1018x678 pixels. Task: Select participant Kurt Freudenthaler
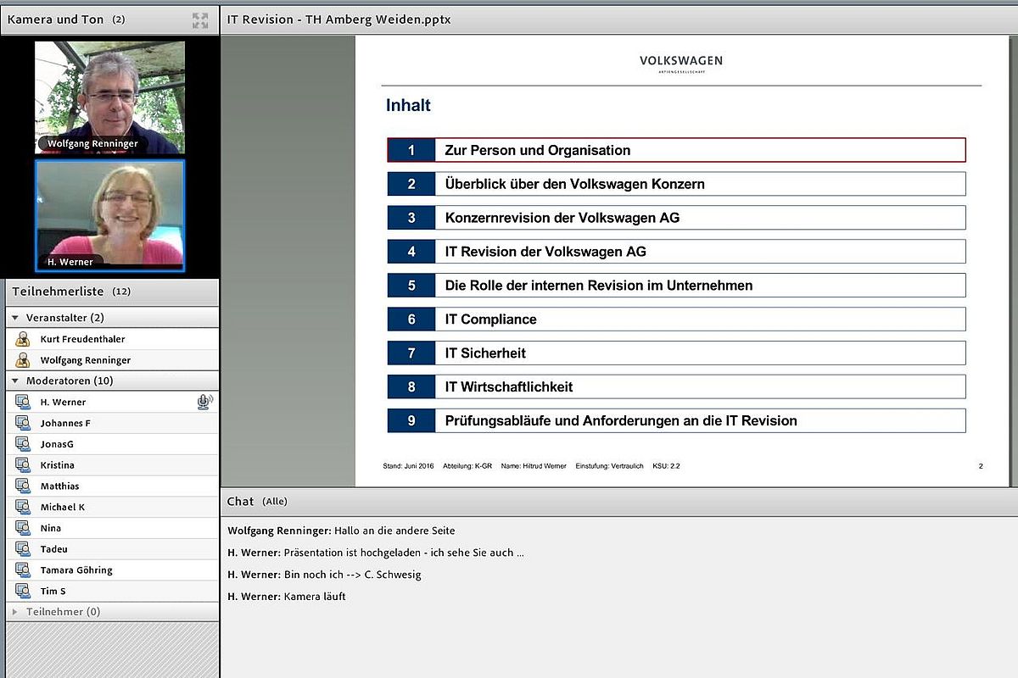(112, 339)
